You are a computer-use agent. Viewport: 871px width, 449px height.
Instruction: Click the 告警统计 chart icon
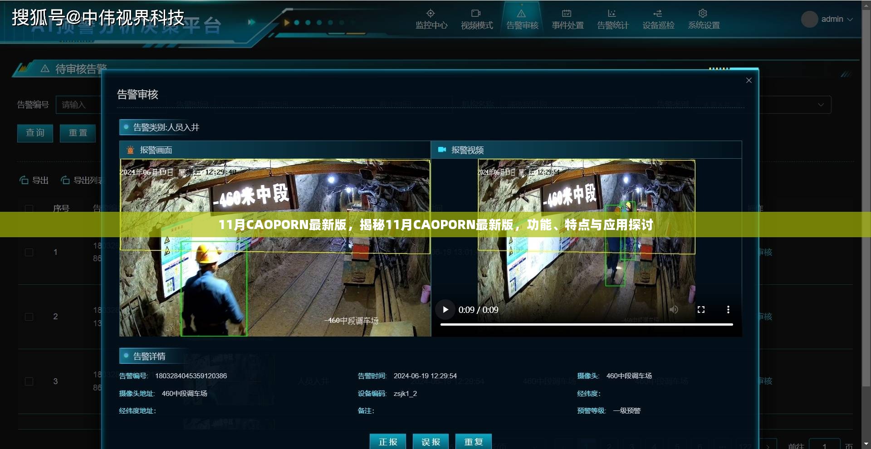tap(612, 13)
